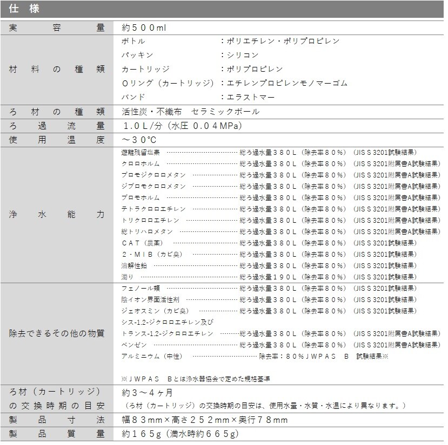Click エチレンプロピレンモノマーゴム value
The height and width of the screenshot is (445, 448).
287,83
